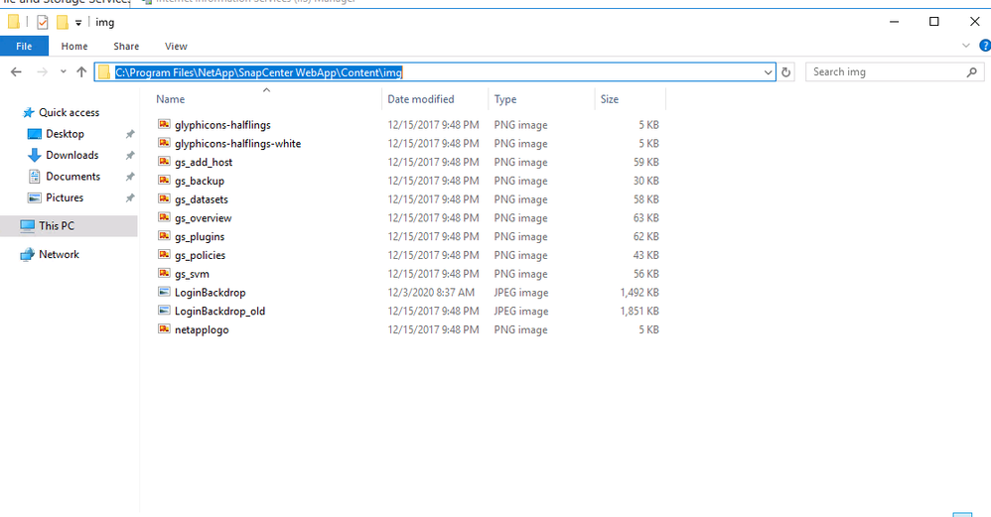The image size is (991, 517).
Task: Click the LoginBackdrop_old file name
Action: pyautogui.click(x=219, y=312)
